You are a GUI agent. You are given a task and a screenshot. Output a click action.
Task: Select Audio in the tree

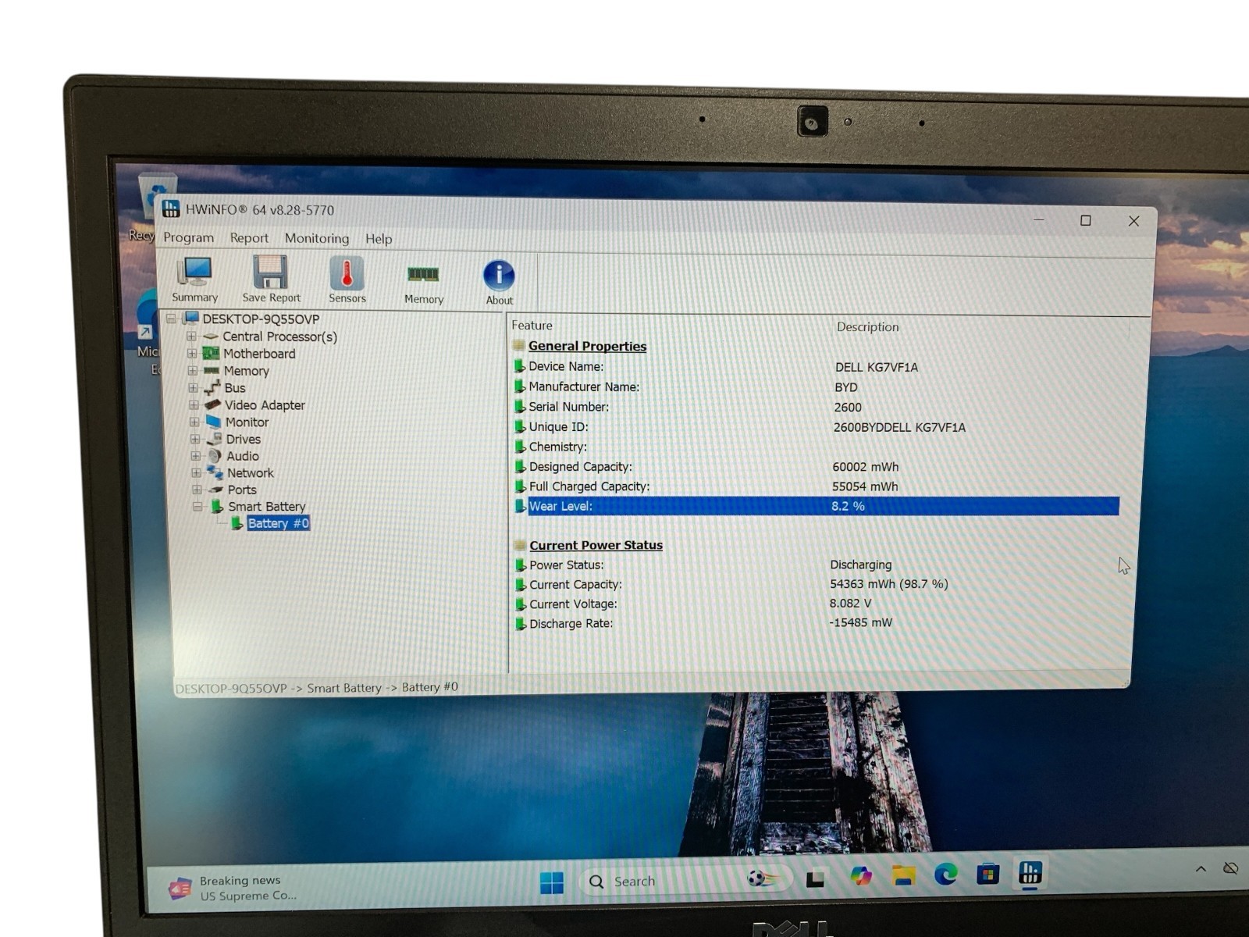243,456
